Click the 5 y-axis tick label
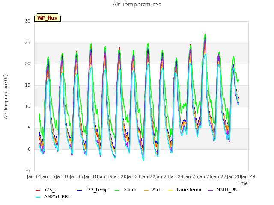The image size is (274, 205). 29,128
